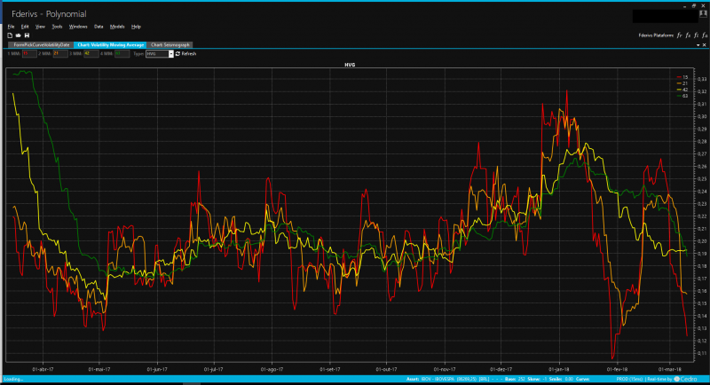Open the 'fi' Fderivs platform icon

pyautogui.click(x=697, y=35)
